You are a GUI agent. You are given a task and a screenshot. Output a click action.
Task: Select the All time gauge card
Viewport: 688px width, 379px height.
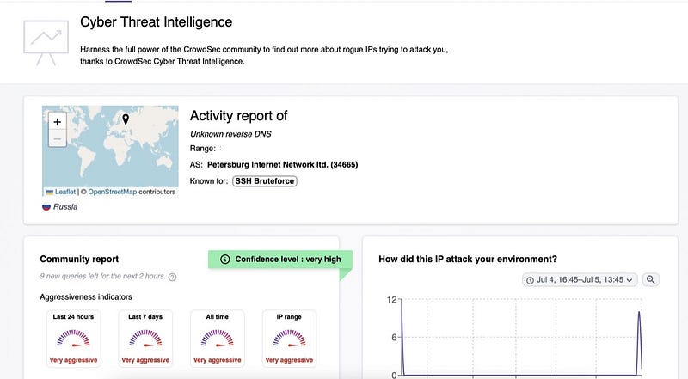click(218, 339)
